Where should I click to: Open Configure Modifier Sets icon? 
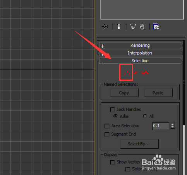(x=156, y=27)
